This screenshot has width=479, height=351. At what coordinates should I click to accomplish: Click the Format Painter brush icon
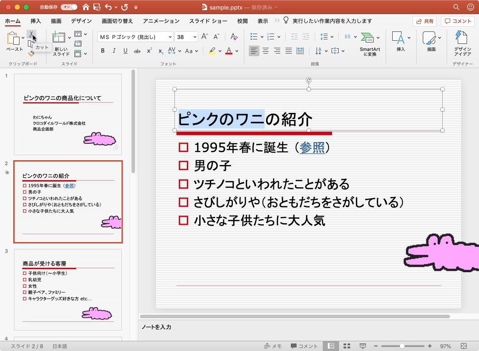pos(31,54)
